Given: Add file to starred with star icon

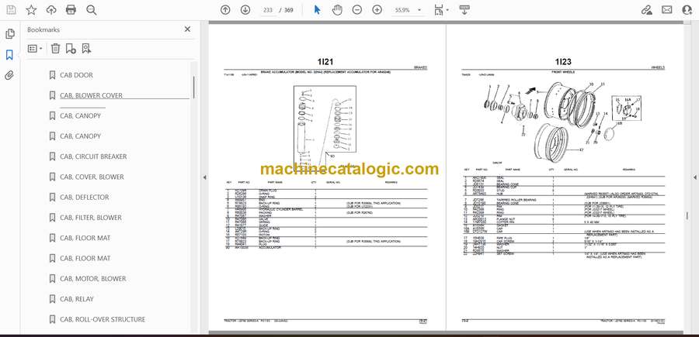Looking at the screenshot, I should point(31,10).
